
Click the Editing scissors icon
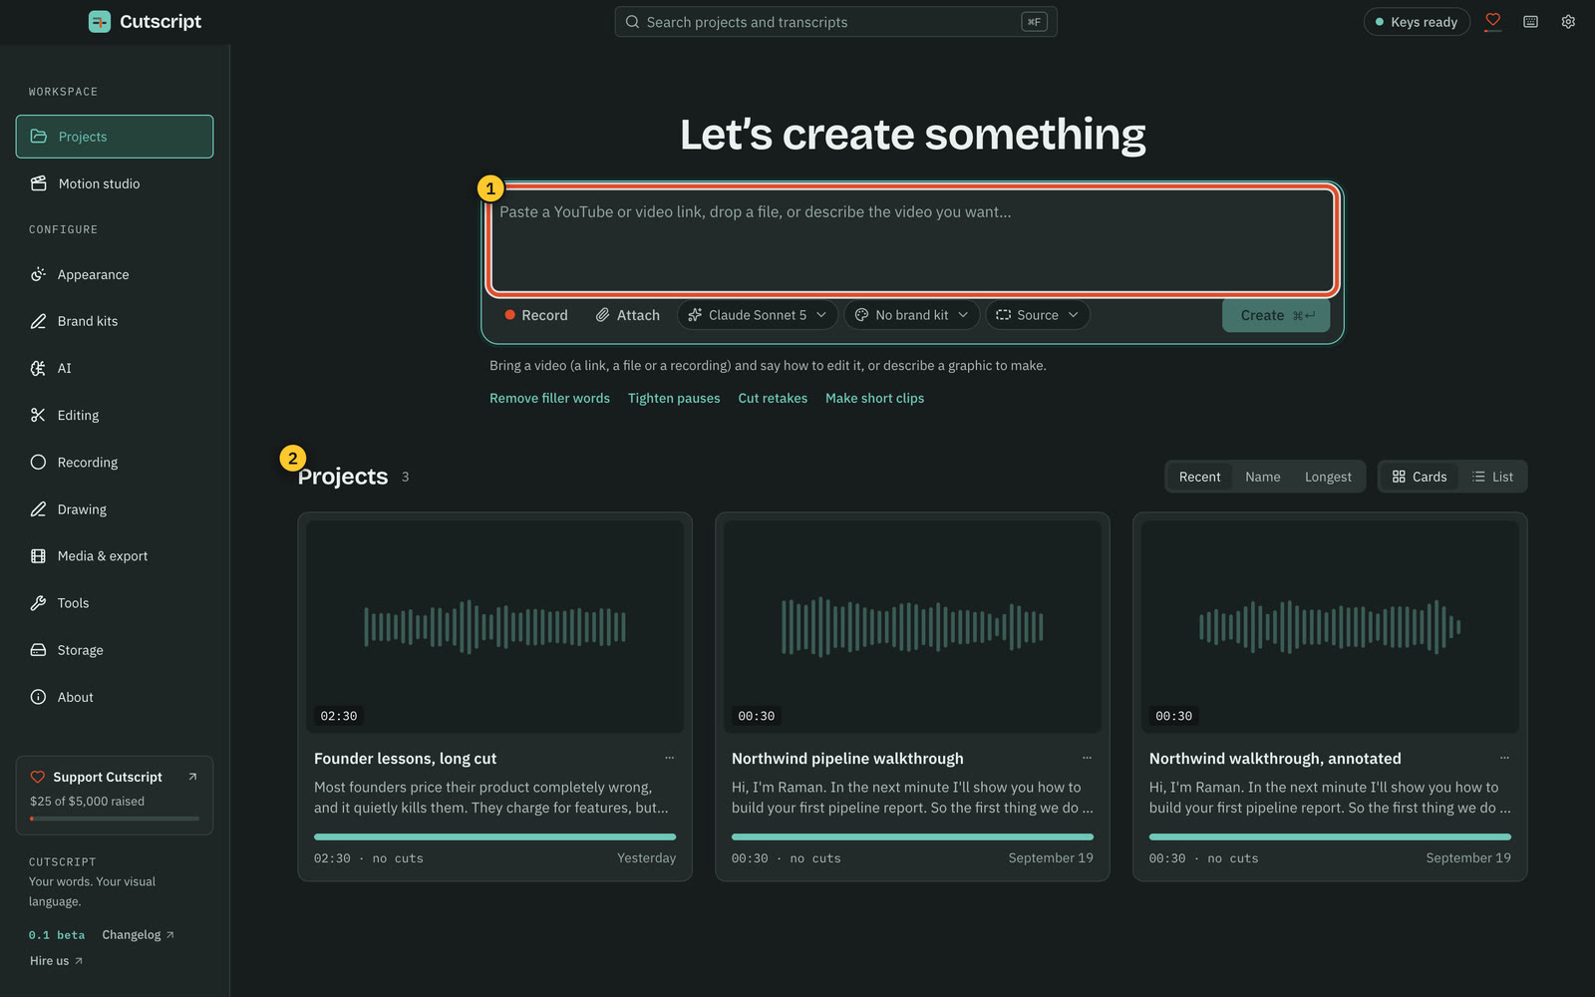pyautogui.click(x=38, y=415)
